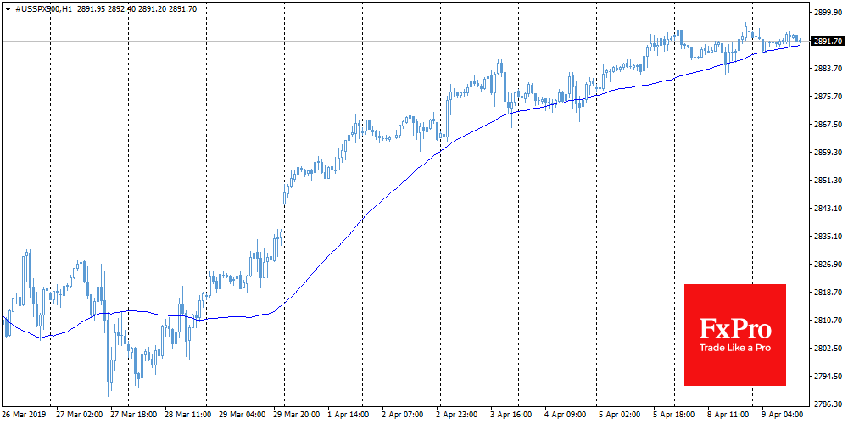Click the #USSPX500,H1 symbol title
This screenshot has width=848, height=424.
click(x=42, y=8)
